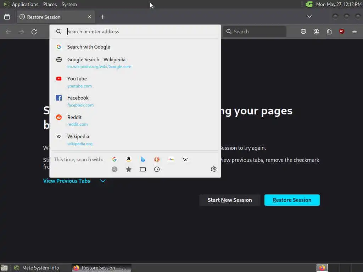This screenshot has width=363, height=272.
Task: Open the wikipedia.org top site suggestion
Action: pyautogui.click(x=135, y=140)
